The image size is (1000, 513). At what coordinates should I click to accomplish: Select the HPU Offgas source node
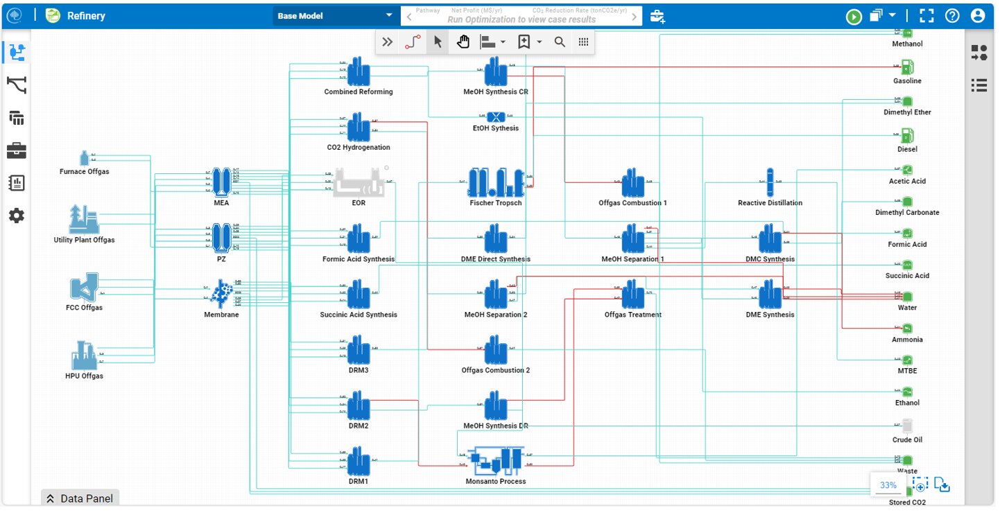84,356
